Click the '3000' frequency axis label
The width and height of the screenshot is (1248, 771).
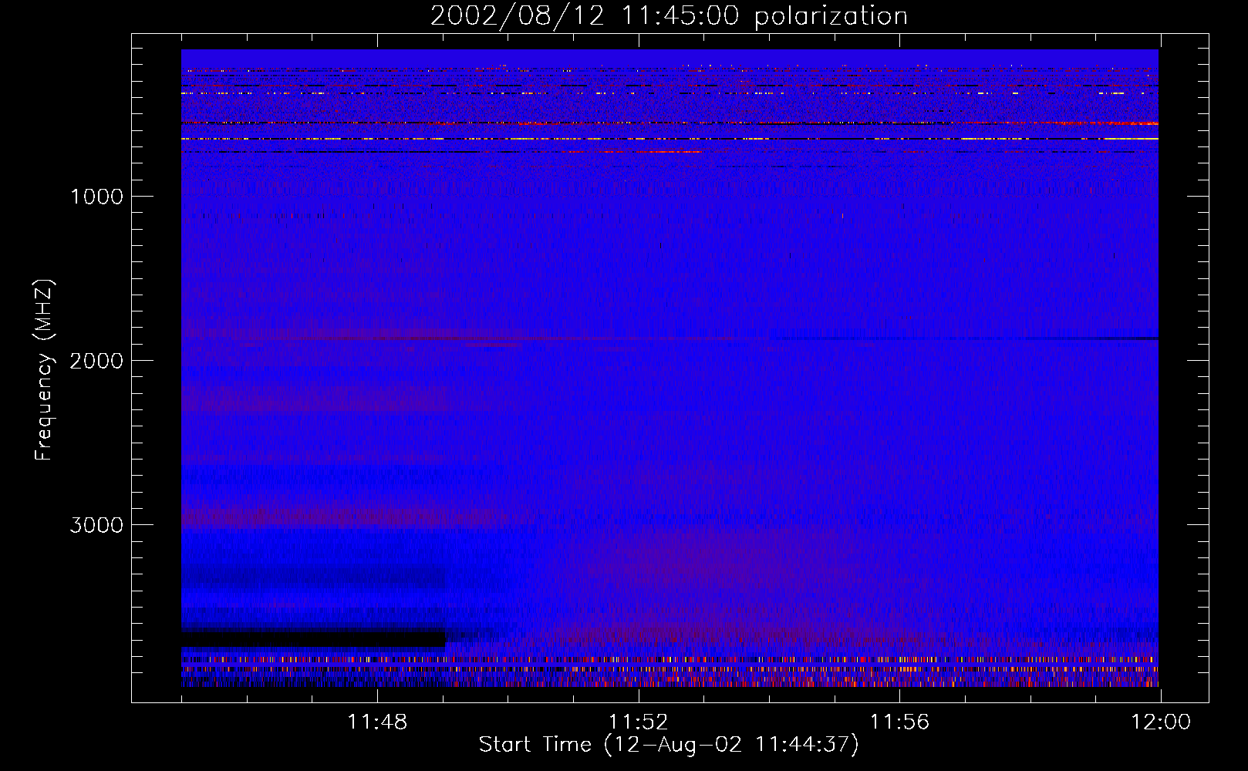pos(96,525)
